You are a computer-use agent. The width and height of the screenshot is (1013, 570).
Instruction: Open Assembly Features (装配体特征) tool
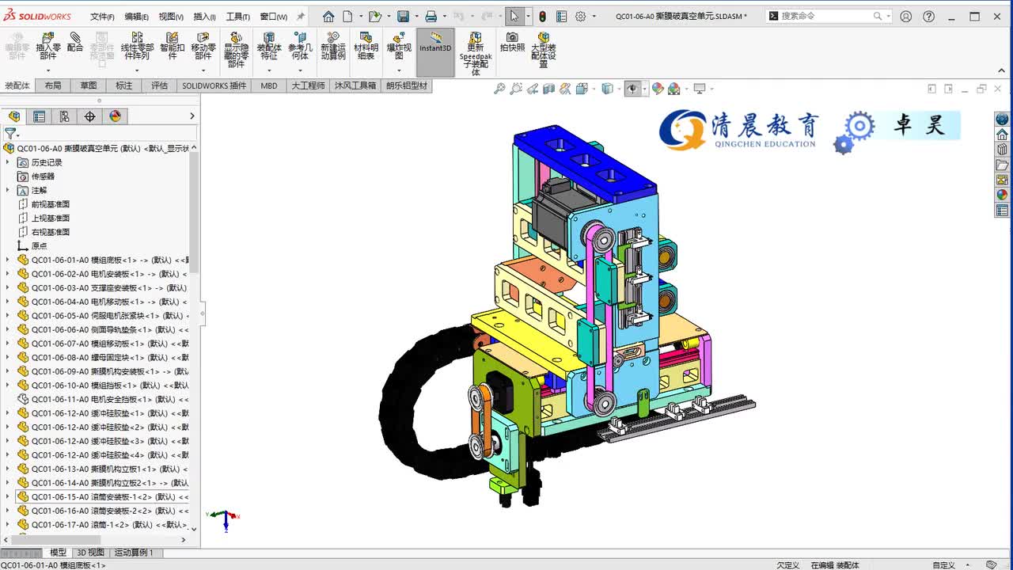tap(269, 46)
